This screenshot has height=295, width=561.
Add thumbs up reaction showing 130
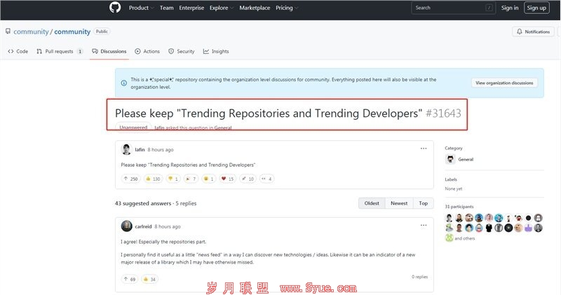pyautogui.click(x=153, y=179)
